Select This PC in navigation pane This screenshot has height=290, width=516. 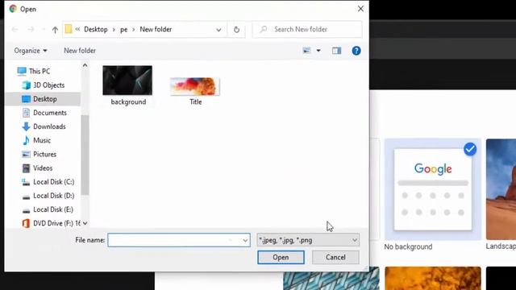39,71
